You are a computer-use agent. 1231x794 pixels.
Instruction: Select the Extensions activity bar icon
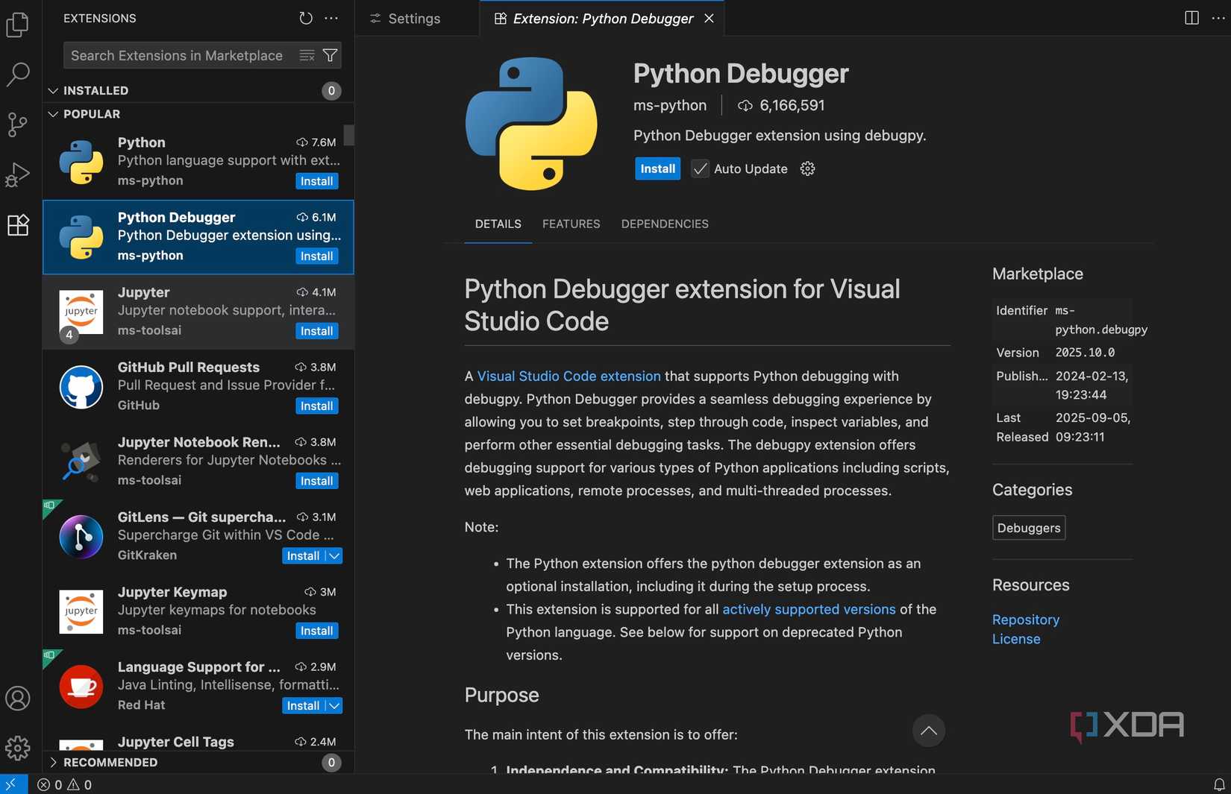click(17, 224)
